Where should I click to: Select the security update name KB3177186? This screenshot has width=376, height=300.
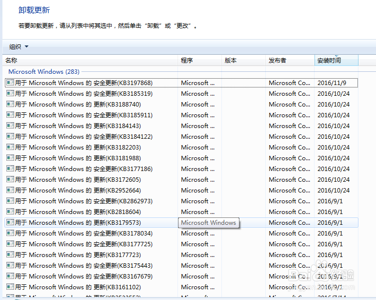click(x=84, y=169)
